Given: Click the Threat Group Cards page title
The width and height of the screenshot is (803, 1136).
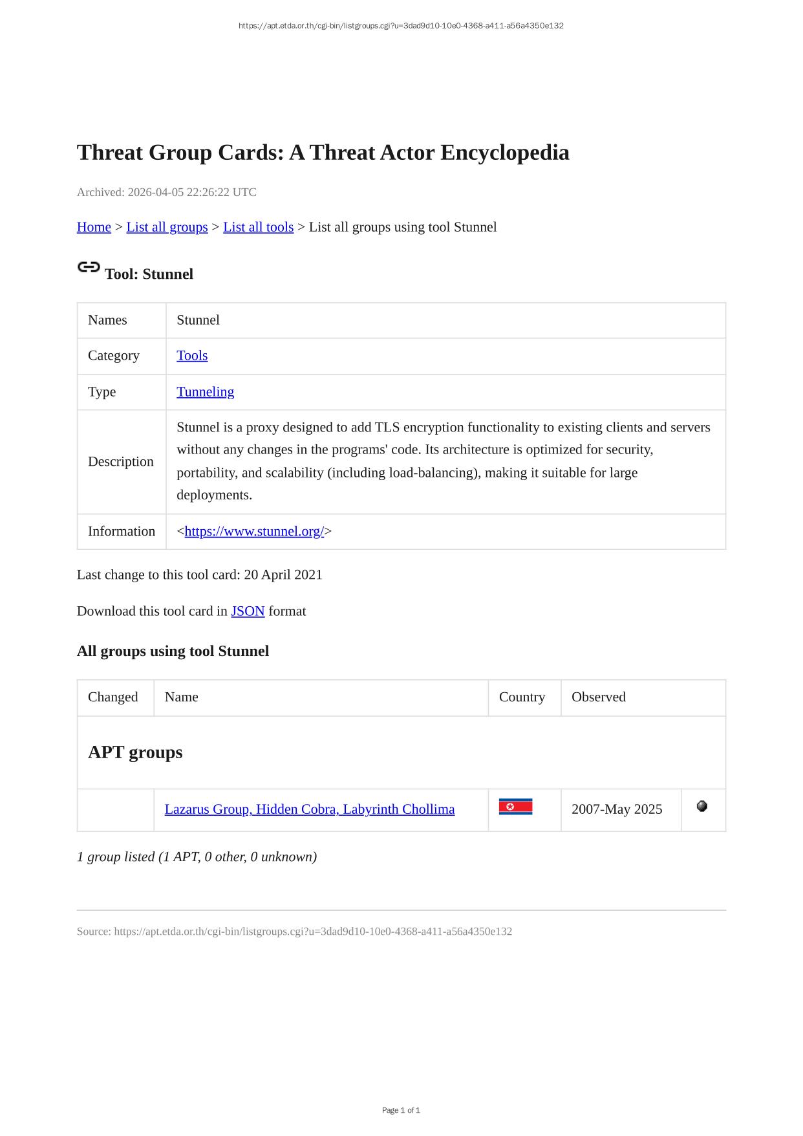Looking at the screenshot, I should (323, 153).
